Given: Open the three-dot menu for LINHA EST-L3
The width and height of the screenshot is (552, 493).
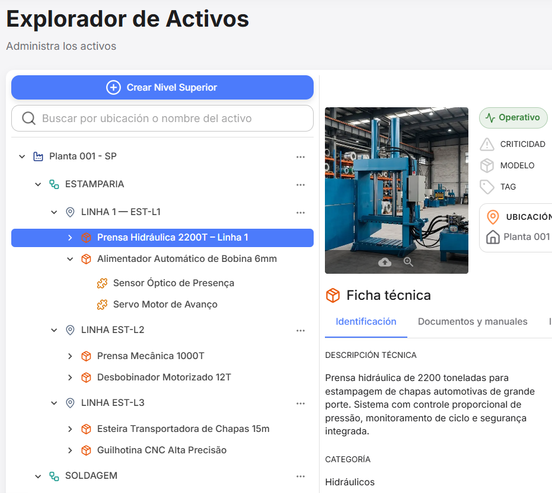Looking at the screenshot, I should click(300, 404).
